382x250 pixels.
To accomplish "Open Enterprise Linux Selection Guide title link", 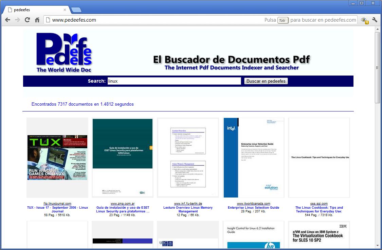I will 254,207.
